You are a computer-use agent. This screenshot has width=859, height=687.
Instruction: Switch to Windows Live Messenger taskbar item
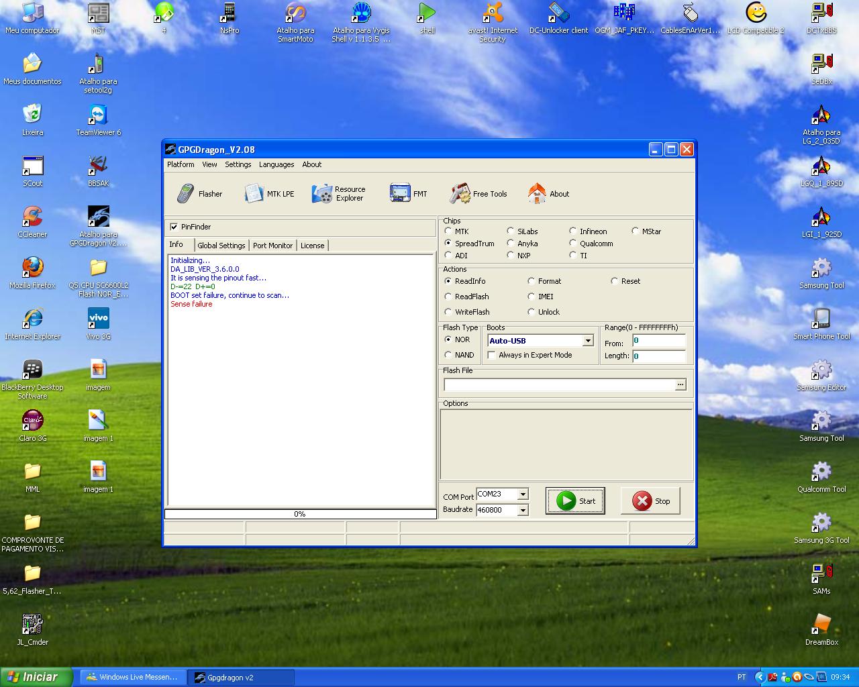coord(132,677)
